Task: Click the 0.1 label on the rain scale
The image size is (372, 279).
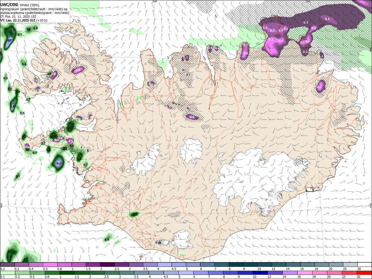Action: 2,277
